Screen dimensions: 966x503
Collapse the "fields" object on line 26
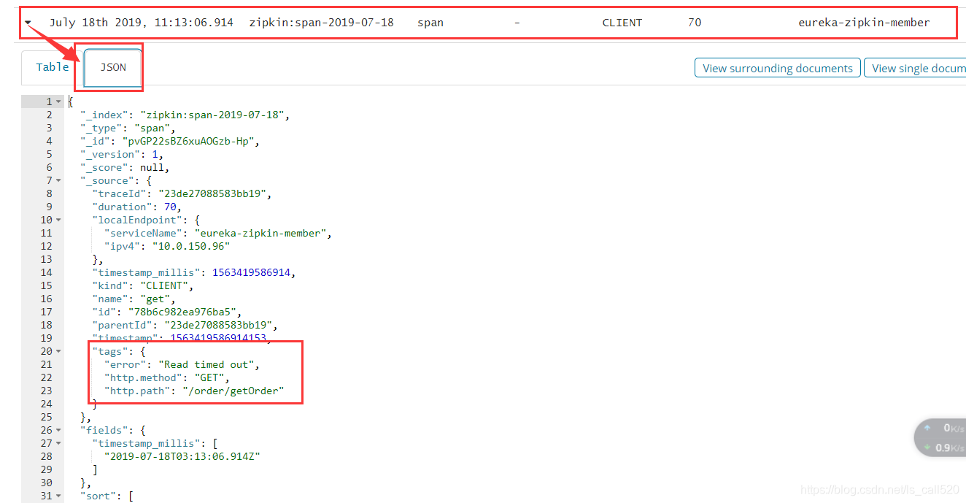[59, 430]
